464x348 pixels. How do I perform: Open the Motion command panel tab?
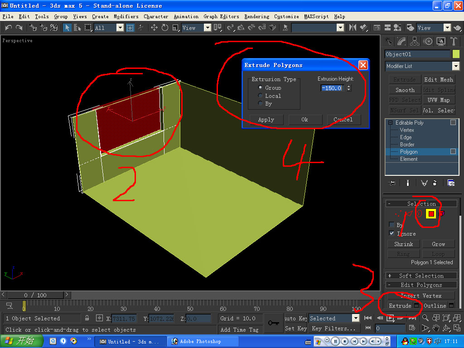pos(428,41)
